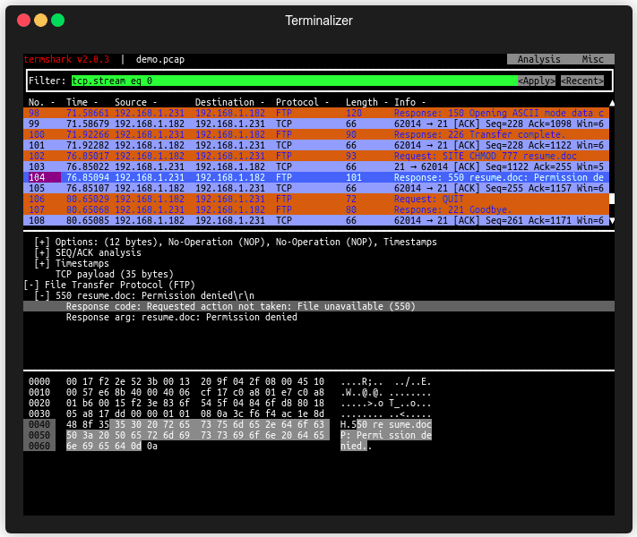Select packet 100 Transfer complete row
Viewport: 637px width, 537px height.
[x=316, y=134]
